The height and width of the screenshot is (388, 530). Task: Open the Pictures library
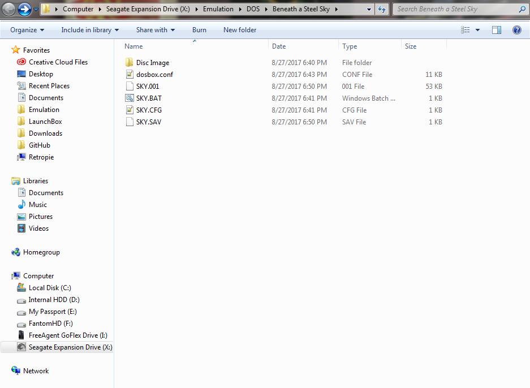pyautogui.click(x=41, y=216)
